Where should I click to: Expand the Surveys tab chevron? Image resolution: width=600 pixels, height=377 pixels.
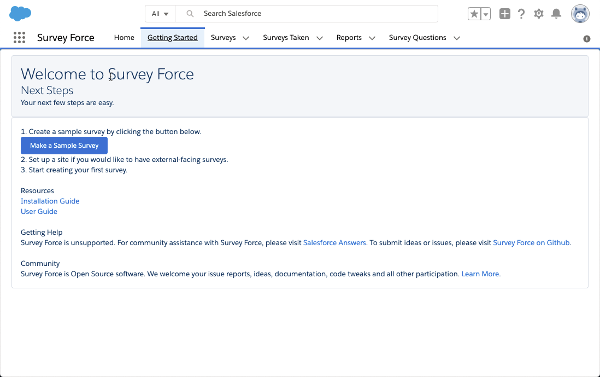point(246,38)
